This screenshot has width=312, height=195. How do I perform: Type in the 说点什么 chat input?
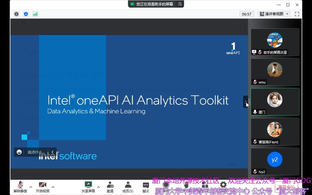click(36, 152)
